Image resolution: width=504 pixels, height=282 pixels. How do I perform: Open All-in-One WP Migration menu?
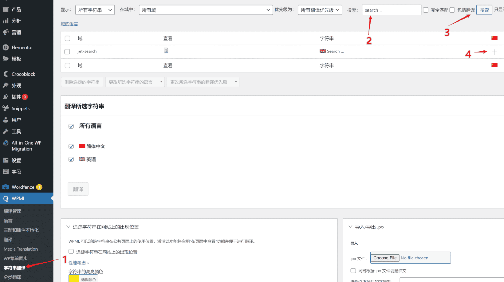pos(26,146)
